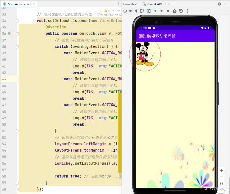Viewport: 230px width, 194px height.
Task: Close the Pixel 4 API 33 emulator tab
Action: tap(169, 4)
